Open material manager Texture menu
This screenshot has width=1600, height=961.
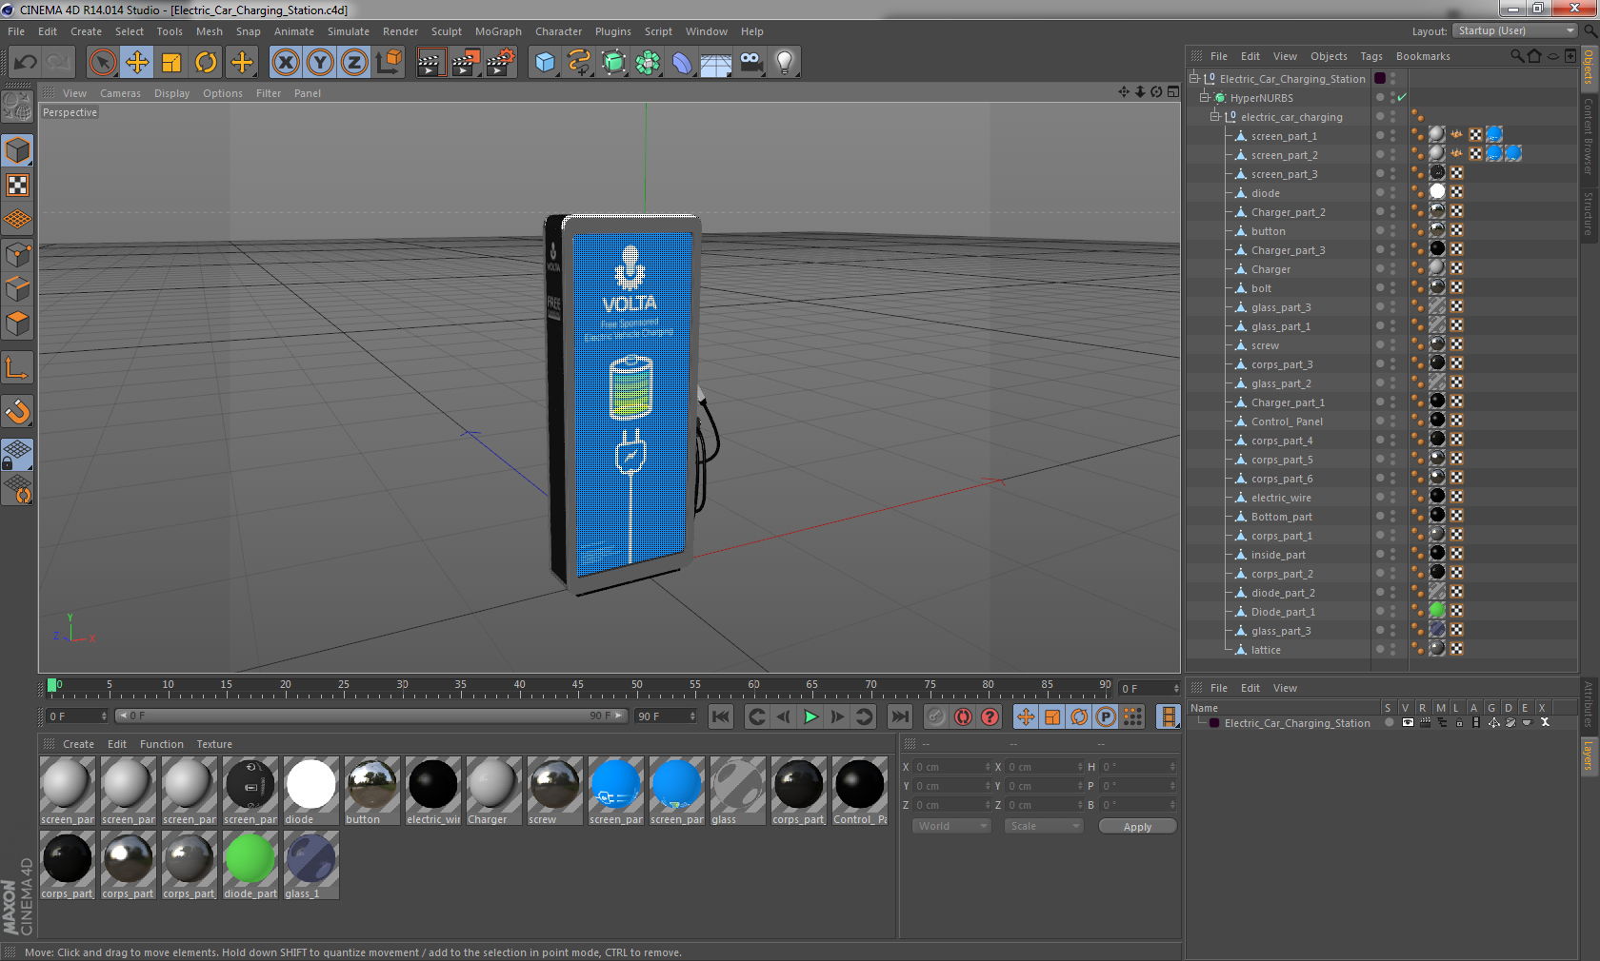click(x=214, y=744)
